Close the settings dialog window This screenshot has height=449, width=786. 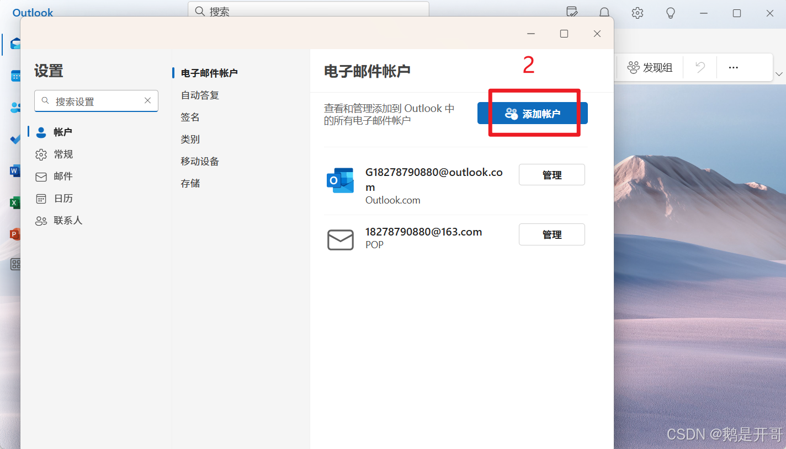[x=597, y=34]
